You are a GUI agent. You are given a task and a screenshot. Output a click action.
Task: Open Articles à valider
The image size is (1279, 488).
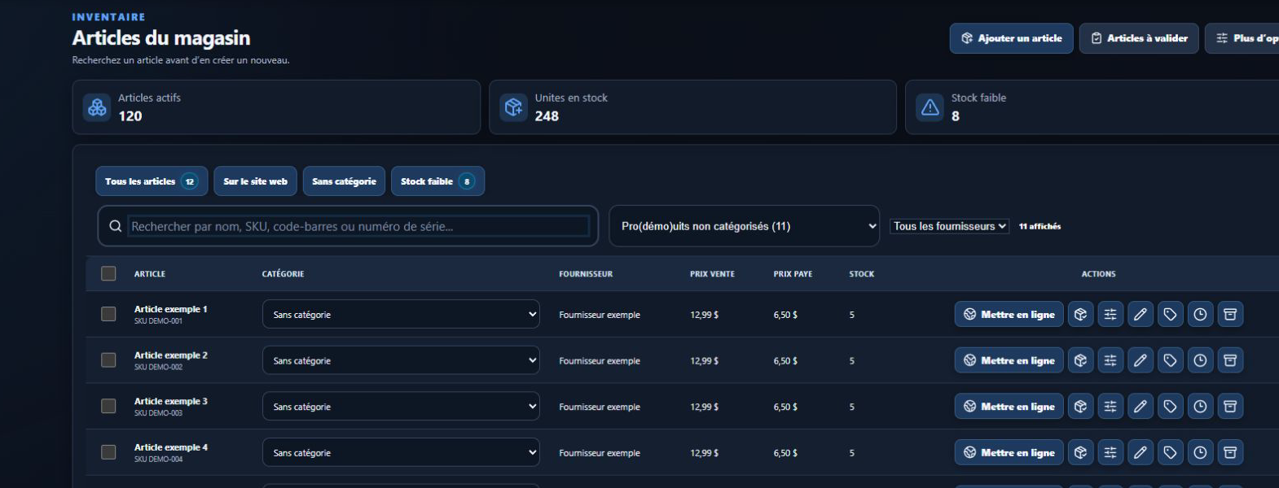click(x=1139, y=38)
